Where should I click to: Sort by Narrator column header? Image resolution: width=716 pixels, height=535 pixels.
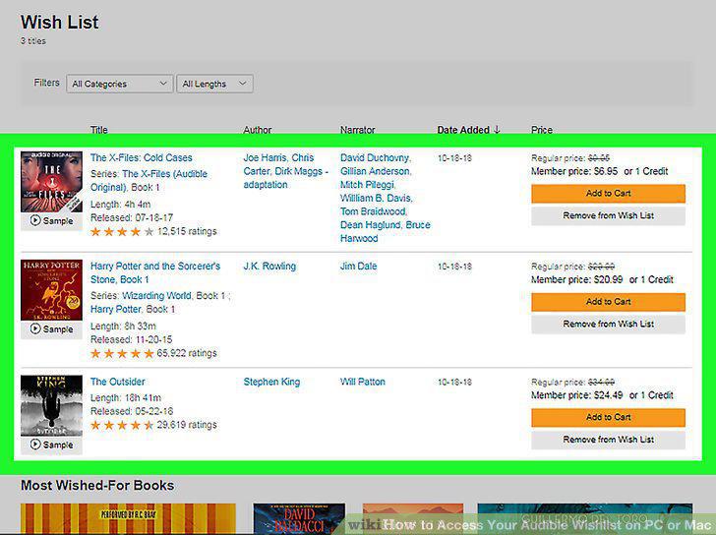(x=358, y=130)
